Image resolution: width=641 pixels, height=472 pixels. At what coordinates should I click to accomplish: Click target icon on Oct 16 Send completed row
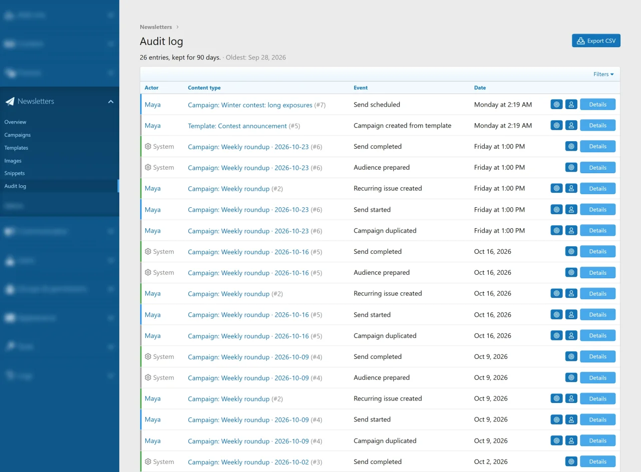click(571, 252)
